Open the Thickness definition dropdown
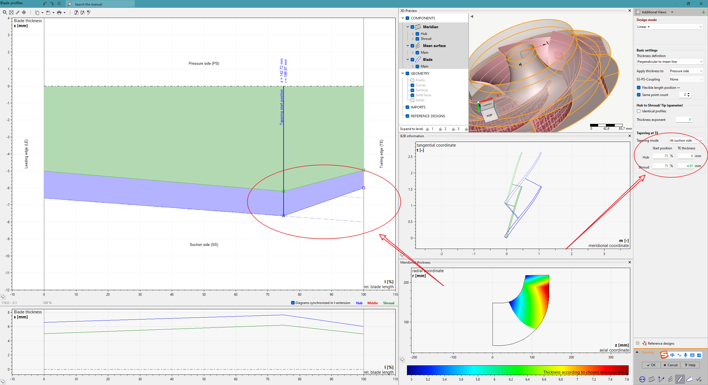The image size is (708, 385). pyautogui.click(x=670, y=62)
